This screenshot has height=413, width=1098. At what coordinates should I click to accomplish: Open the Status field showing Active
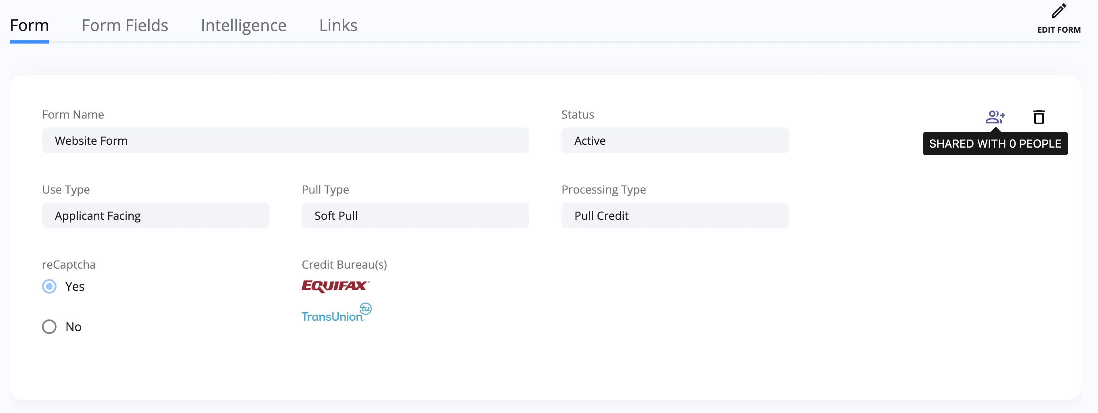pos(675,140)
